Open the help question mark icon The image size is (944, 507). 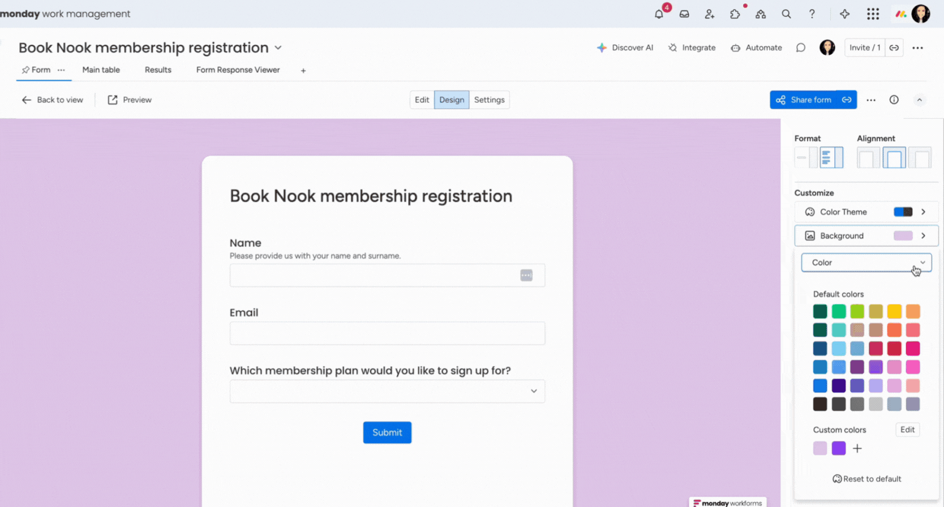pos(812,14)
